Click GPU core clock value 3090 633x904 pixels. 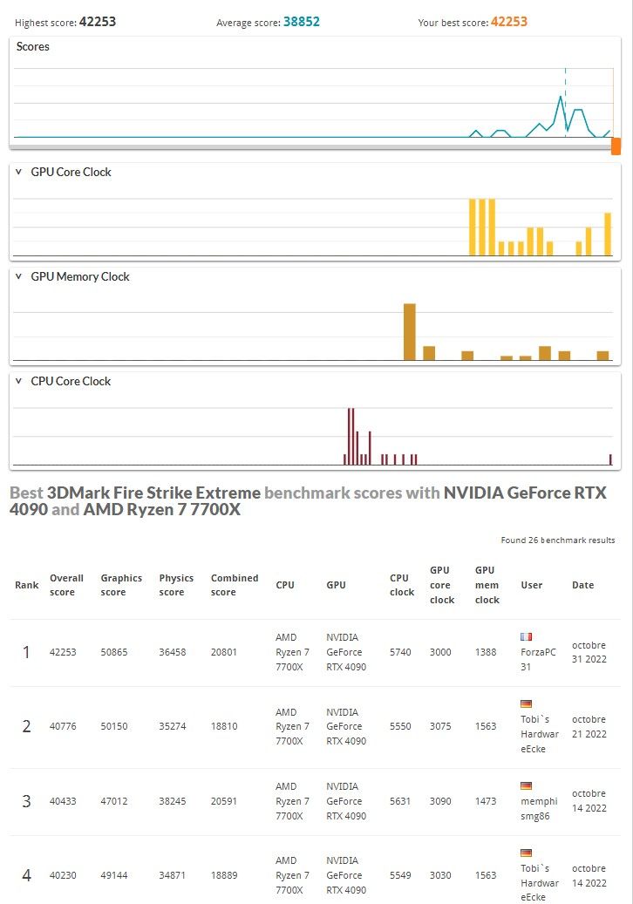440,801
